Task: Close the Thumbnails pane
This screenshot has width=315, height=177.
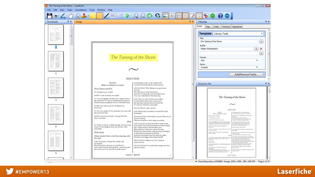Action: [x=71, y=22]
